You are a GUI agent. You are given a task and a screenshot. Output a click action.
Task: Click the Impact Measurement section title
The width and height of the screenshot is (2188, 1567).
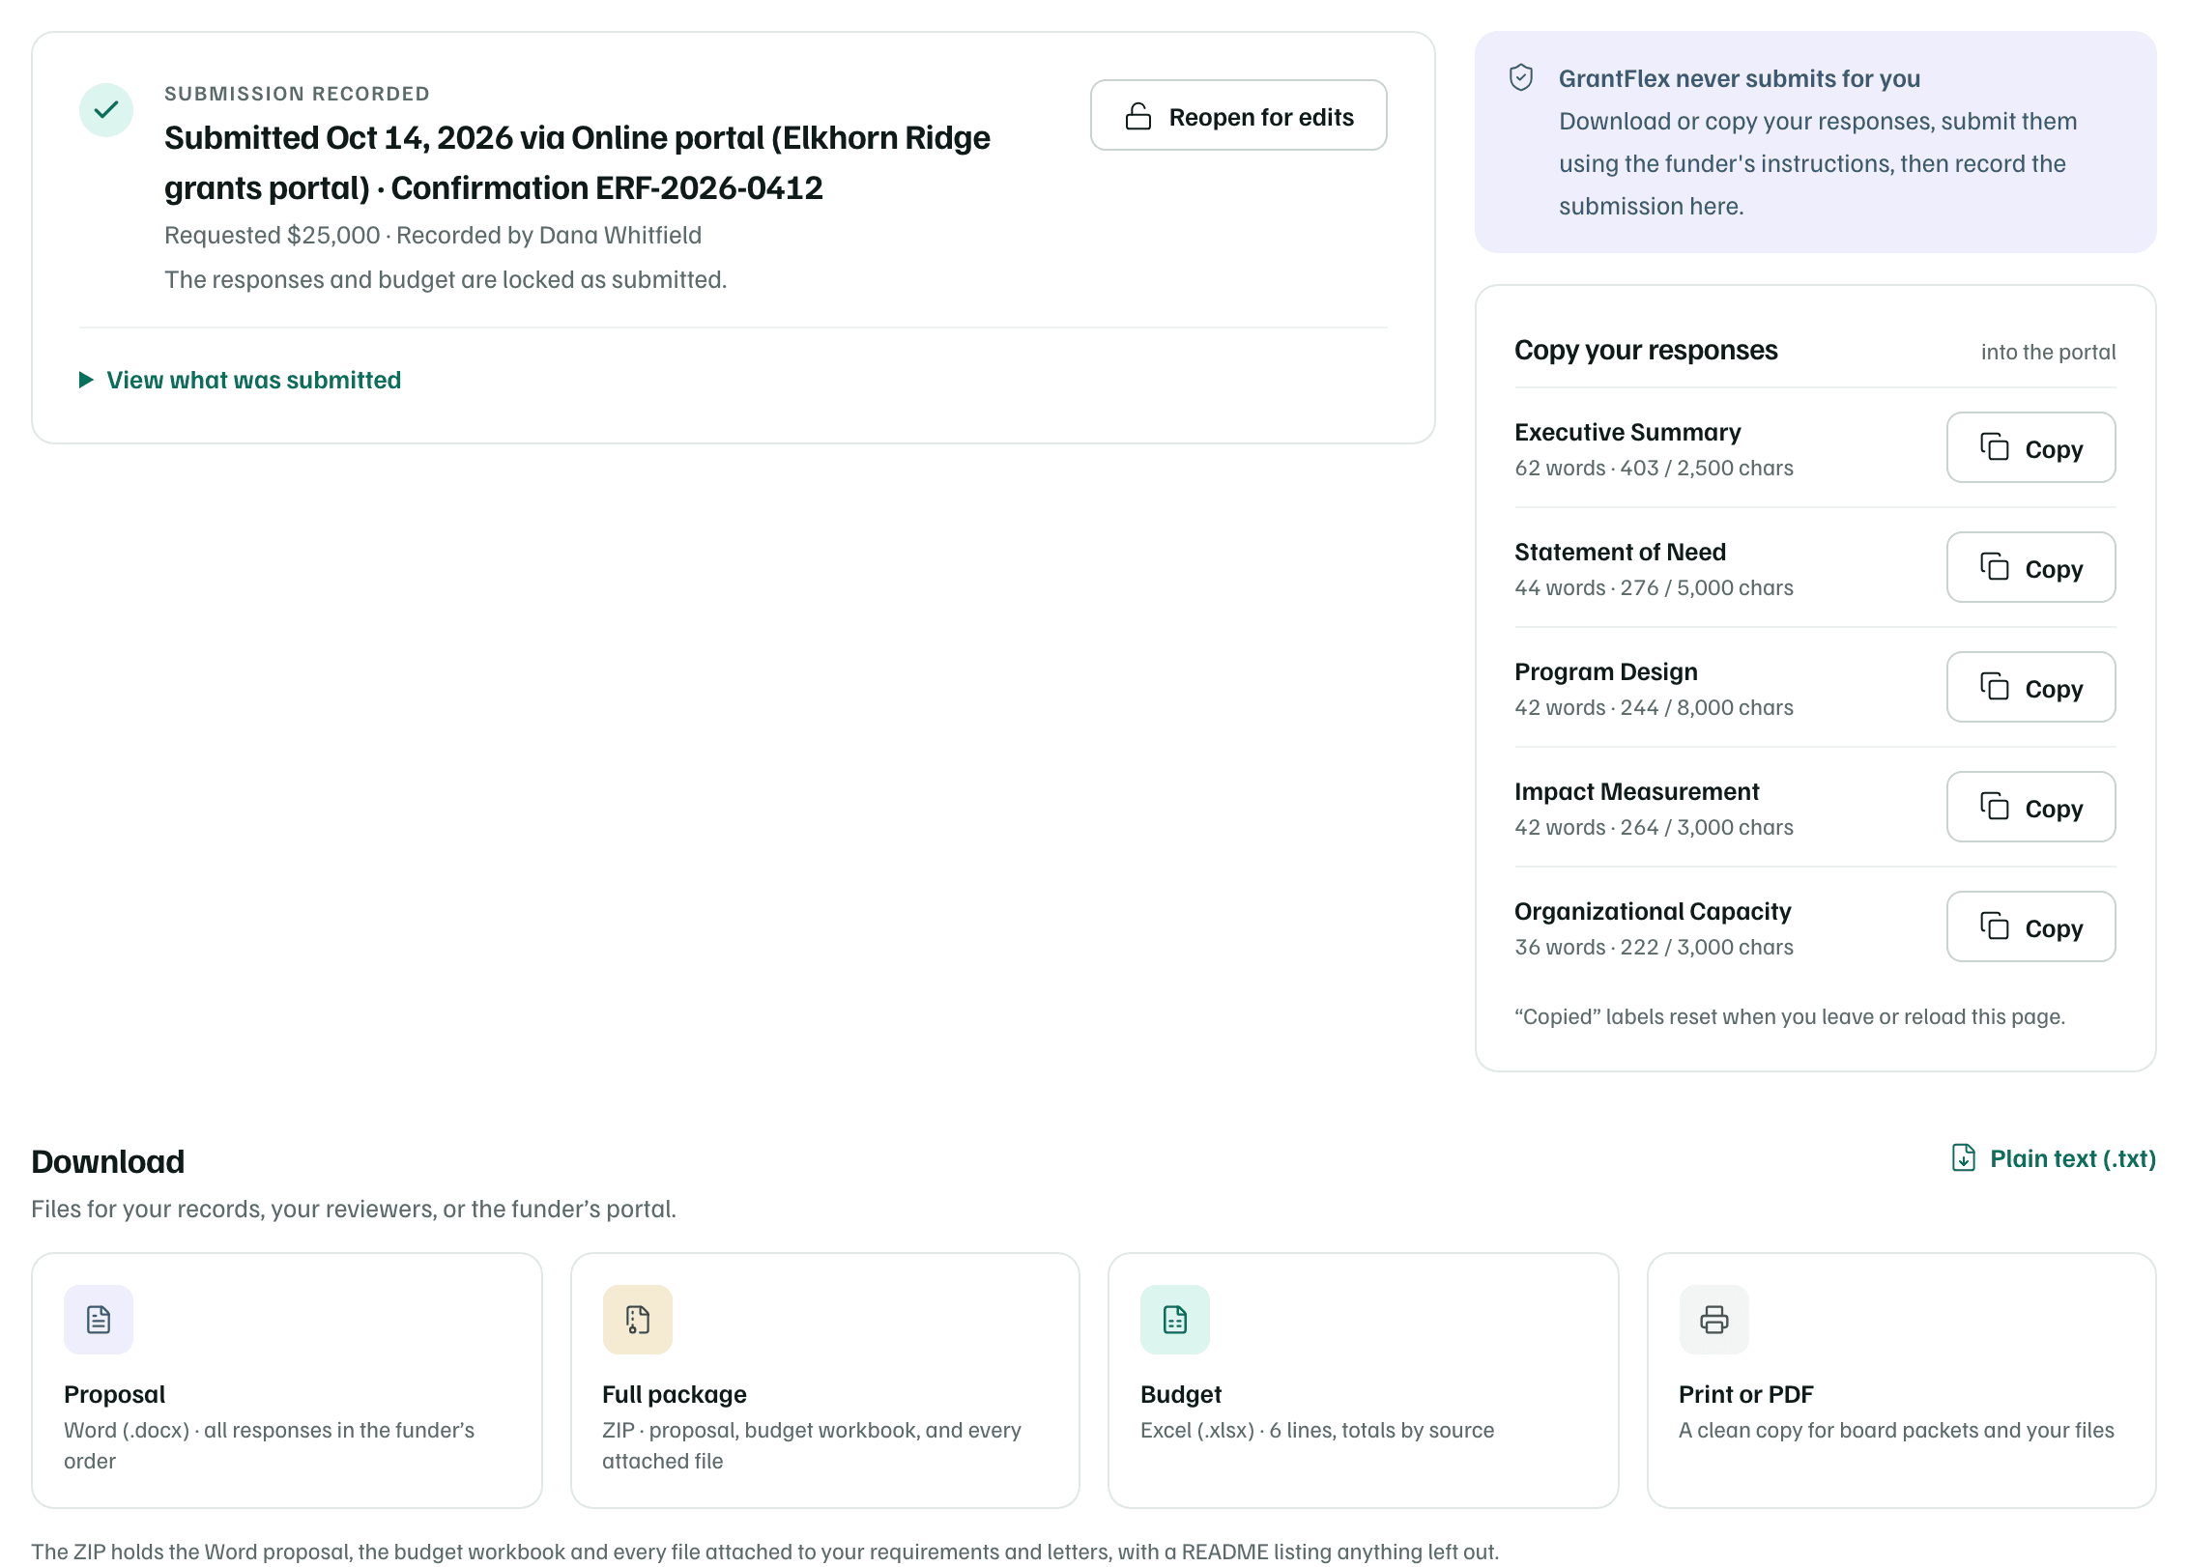click(1636, 791)
